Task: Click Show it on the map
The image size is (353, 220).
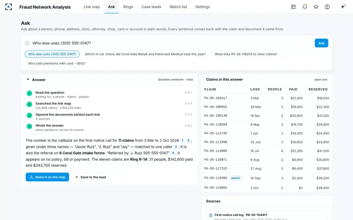Action: pyautogui.click(x=47, y=177)
